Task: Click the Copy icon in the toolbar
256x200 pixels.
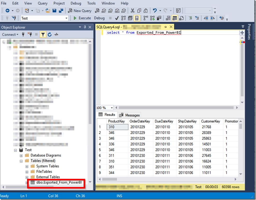Action: tap(139, 11)
